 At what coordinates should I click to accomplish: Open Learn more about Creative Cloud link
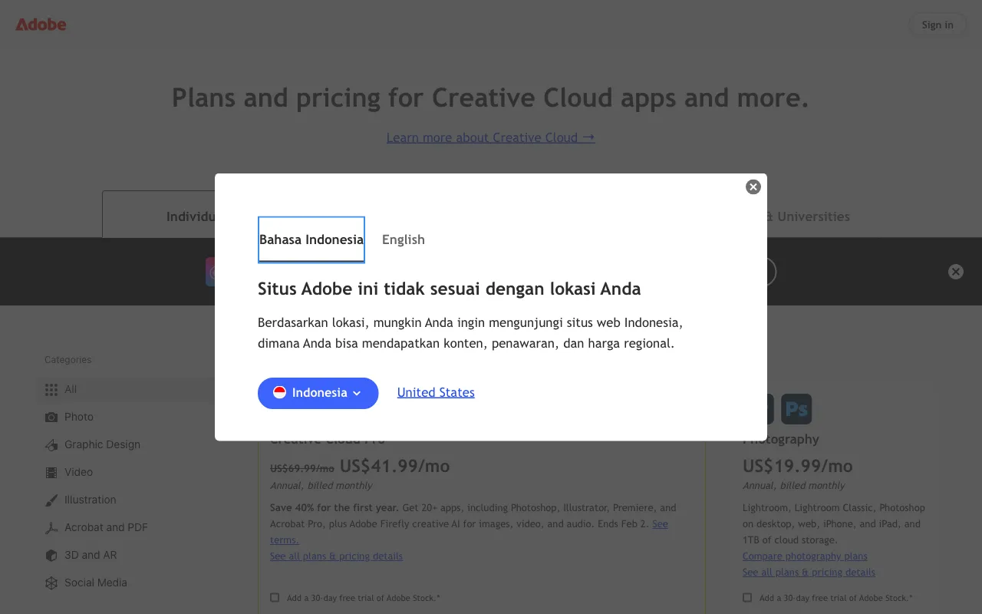(490, 137)
